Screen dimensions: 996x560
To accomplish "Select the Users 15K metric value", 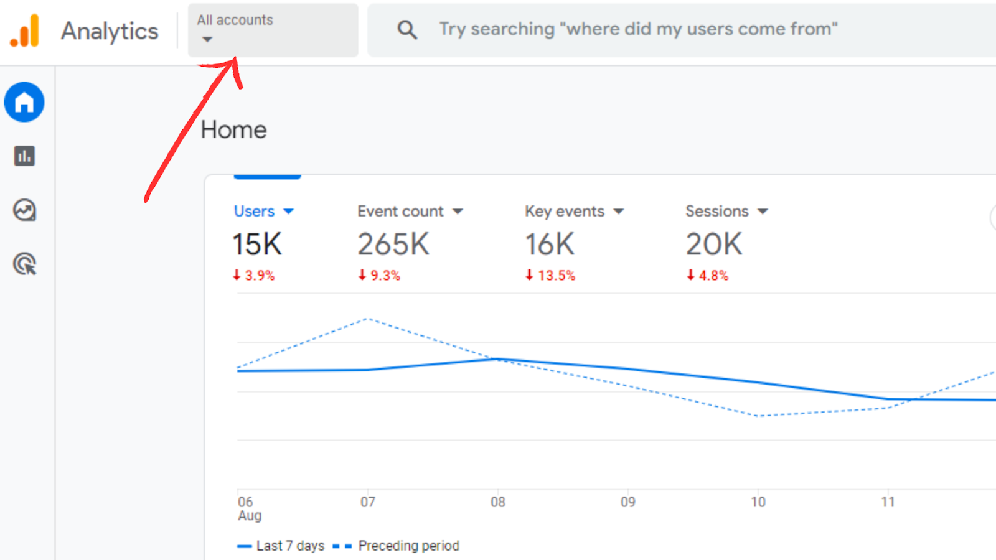I will [x=258, y=244].
